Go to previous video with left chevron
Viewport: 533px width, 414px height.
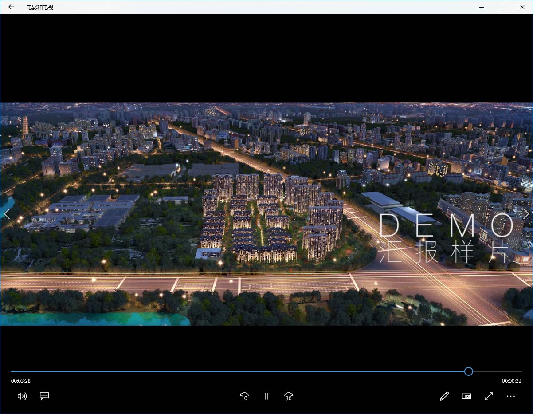click(7, 214)
